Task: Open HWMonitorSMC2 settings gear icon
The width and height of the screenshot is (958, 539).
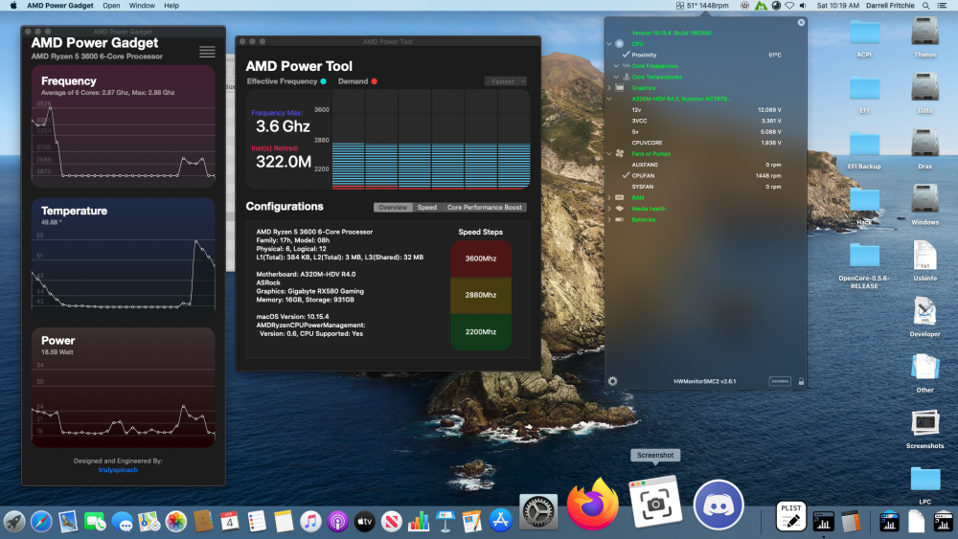Action: click(612, 381)
